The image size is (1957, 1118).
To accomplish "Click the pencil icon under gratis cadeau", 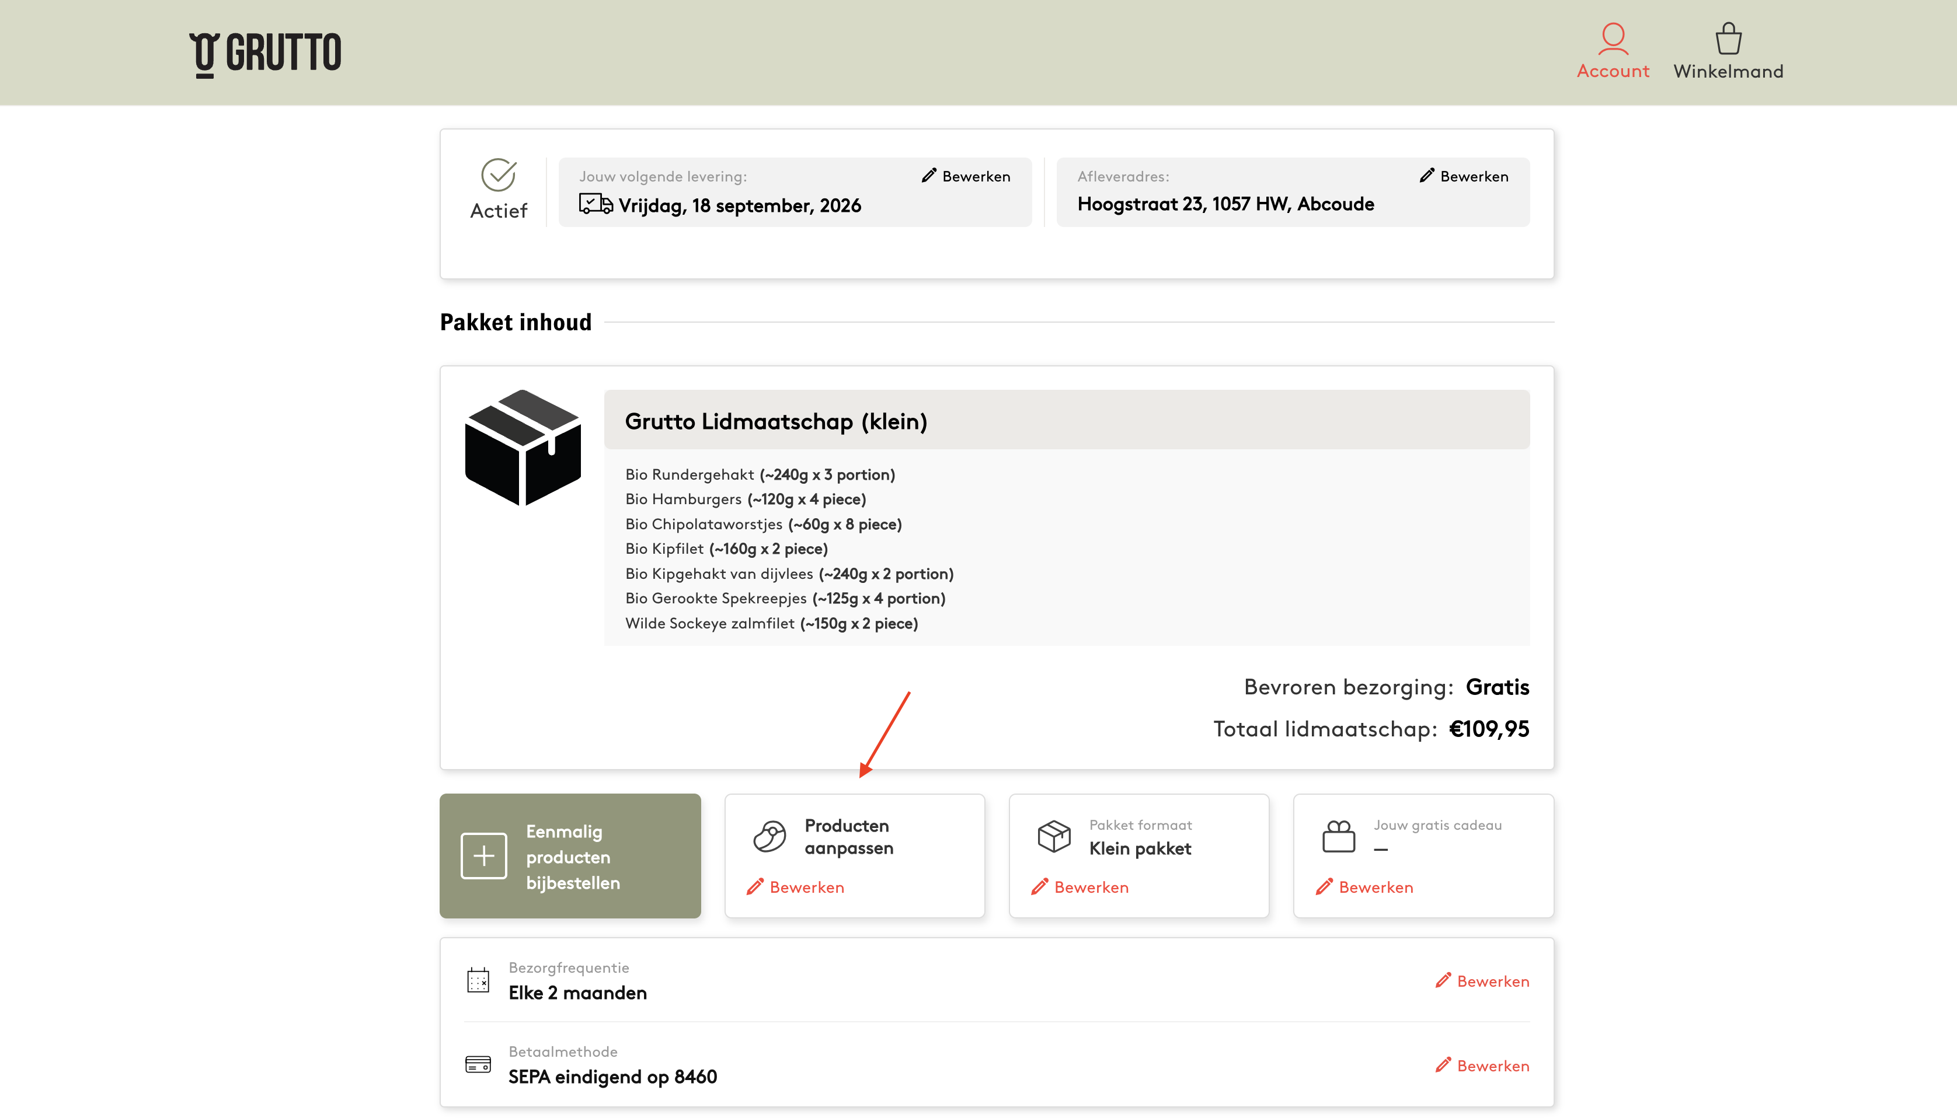I will 1324,887.
